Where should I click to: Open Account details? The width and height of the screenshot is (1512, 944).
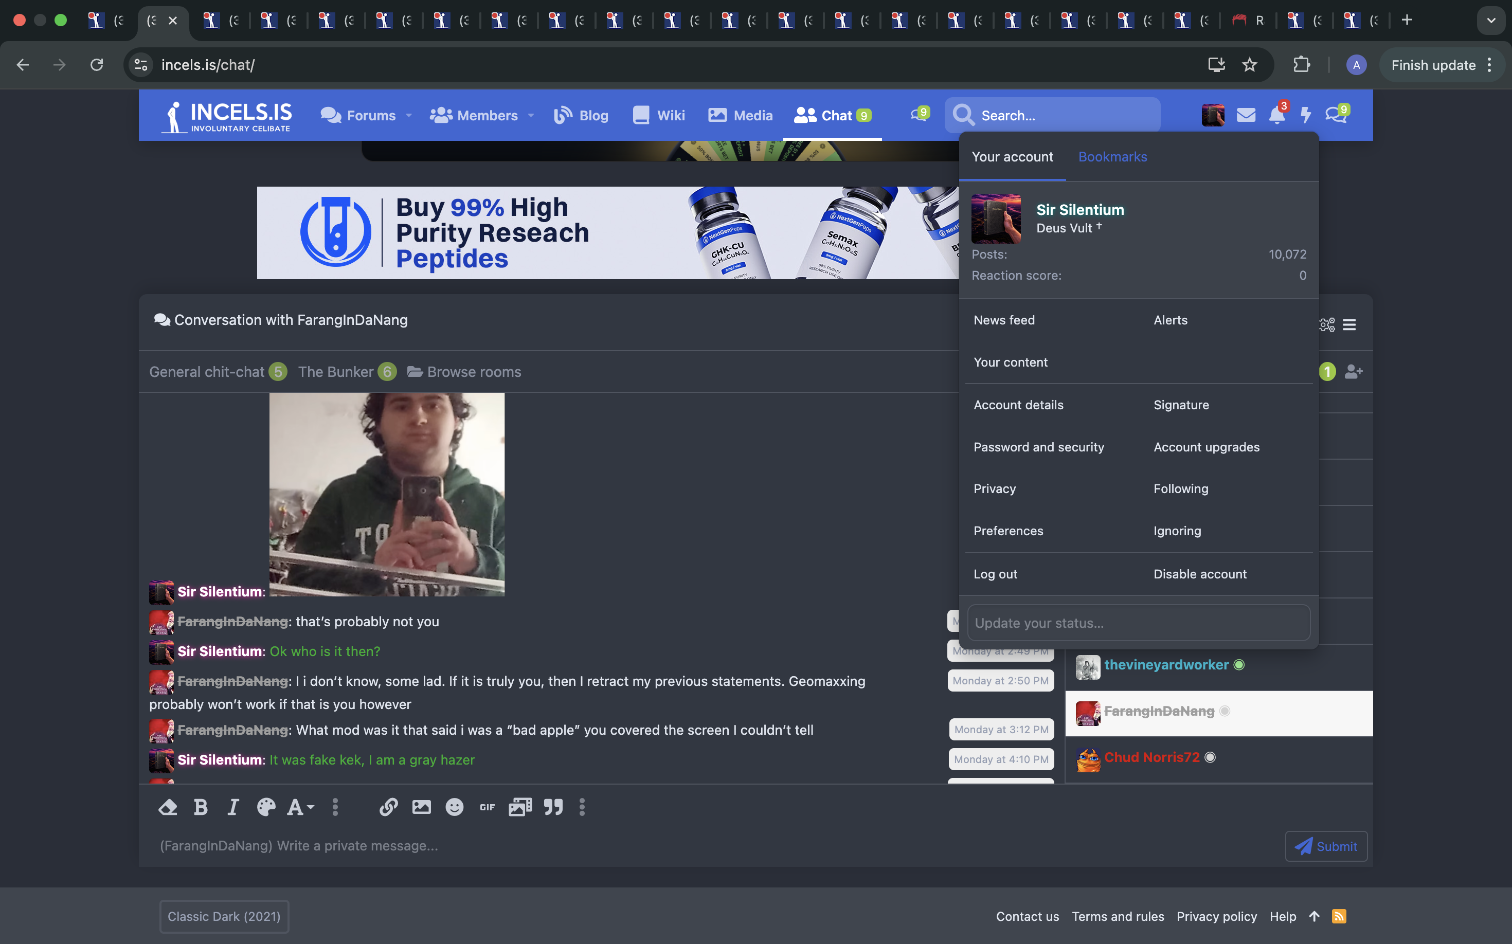(1018, 405)
